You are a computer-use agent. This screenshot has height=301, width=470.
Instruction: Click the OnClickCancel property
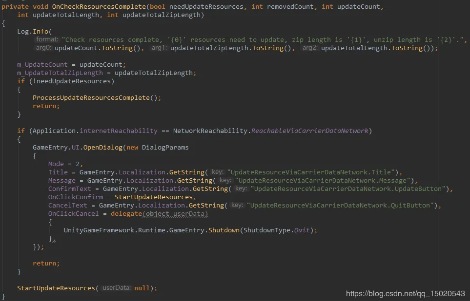73,214
